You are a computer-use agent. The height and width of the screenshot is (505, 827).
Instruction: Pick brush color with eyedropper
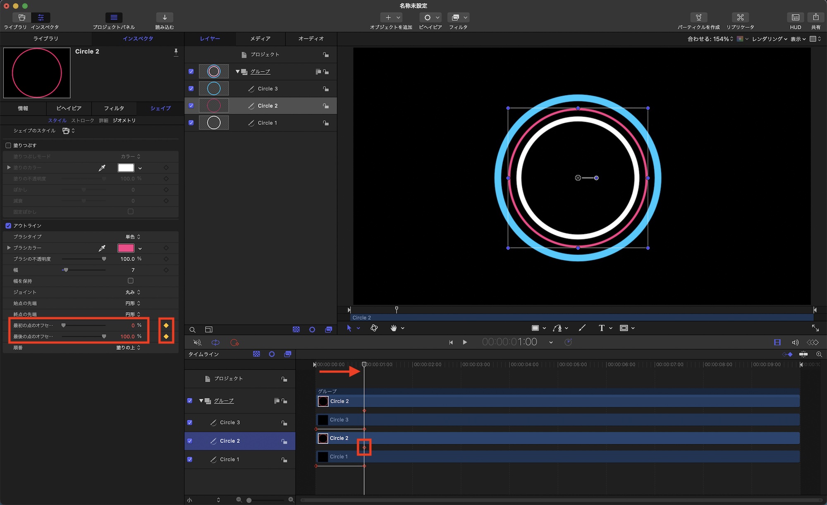click(102, 248)
